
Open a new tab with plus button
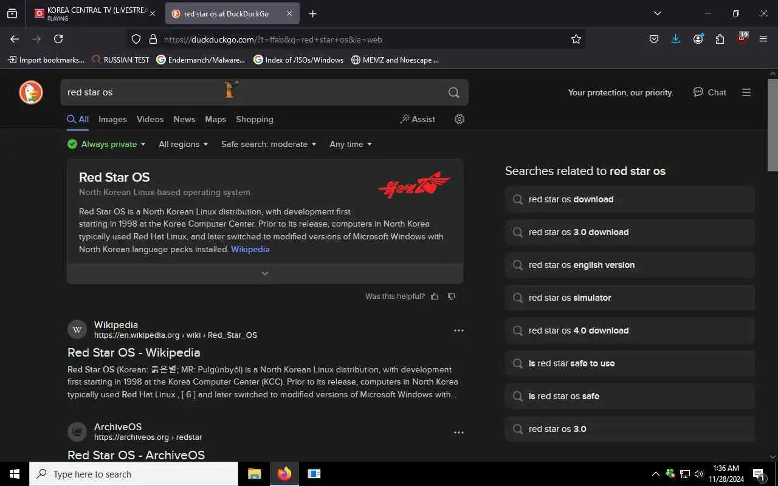[x=312, y=13]
